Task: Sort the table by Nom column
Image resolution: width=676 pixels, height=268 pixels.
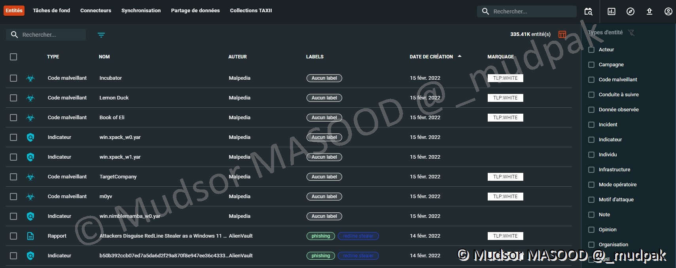Action: (x=104, y=57)
